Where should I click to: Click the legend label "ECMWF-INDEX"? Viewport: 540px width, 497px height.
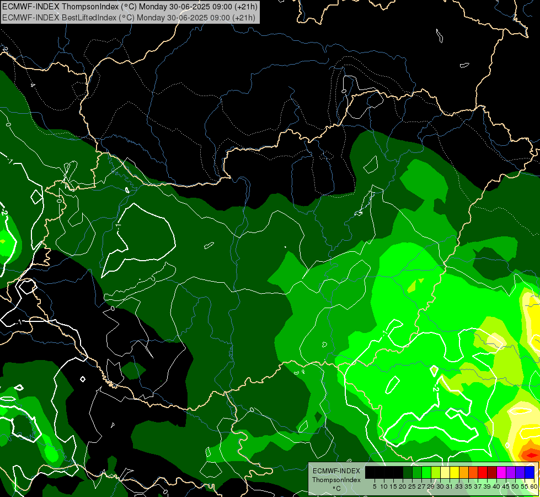336,471
